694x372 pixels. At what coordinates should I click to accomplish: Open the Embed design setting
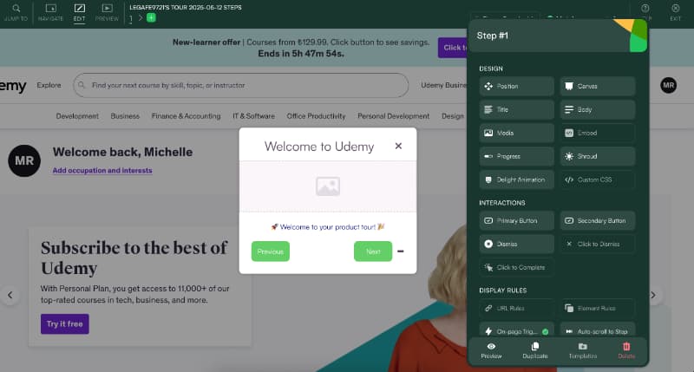click(598, 134)
